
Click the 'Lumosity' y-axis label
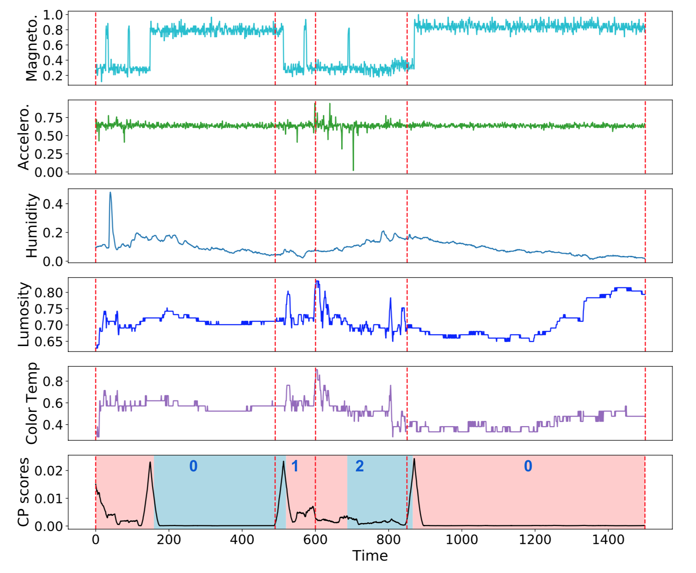(x=23, y=314)
